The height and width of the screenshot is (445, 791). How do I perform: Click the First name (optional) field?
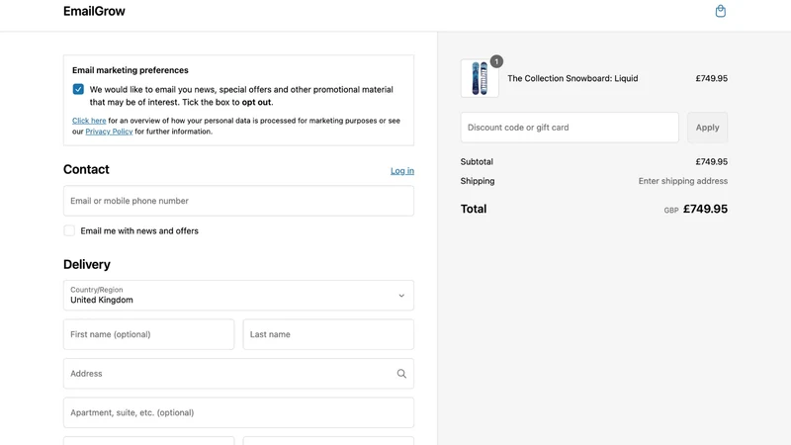pos(149,334)
